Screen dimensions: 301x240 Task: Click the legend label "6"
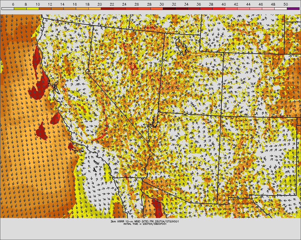click(13, 4)
